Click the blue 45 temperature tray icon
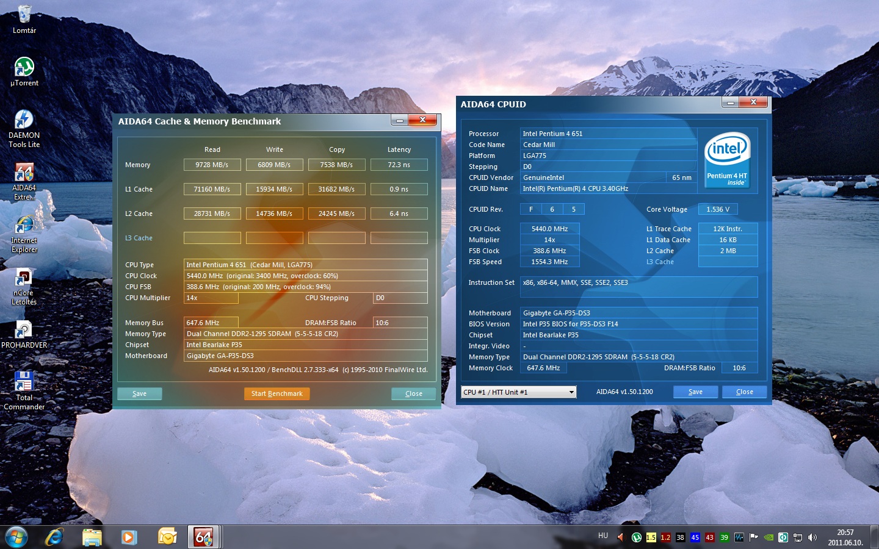The width and height of the screenshot is (879, 549). 695,537
